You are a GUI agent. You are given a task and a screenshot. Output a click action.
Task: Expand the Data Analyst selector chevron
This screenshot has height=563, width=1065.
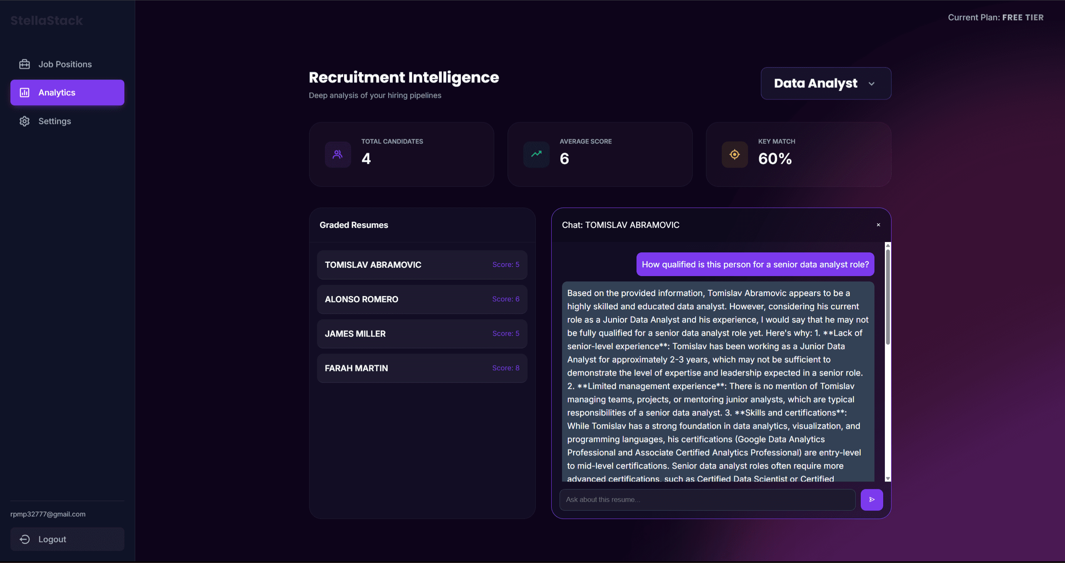pyautogui.click(x=872, y=84)
